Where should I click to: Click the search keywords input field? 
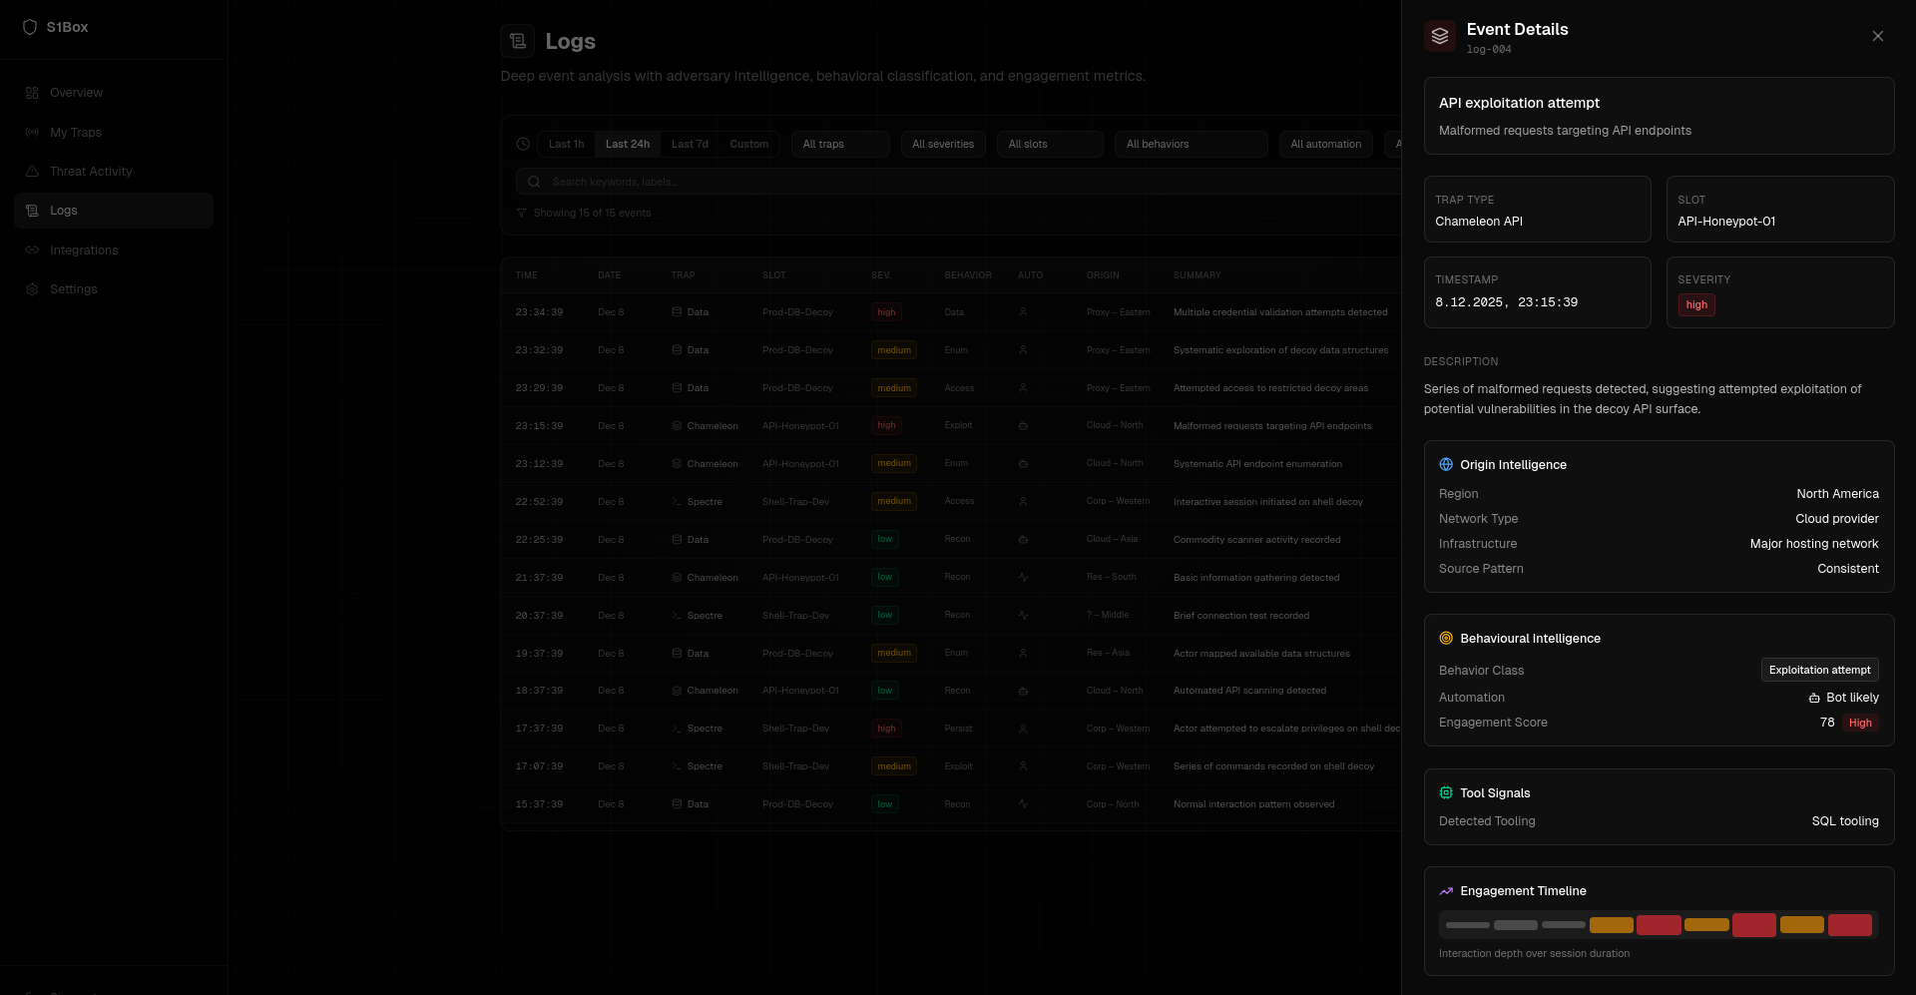[x=958, y=182]
